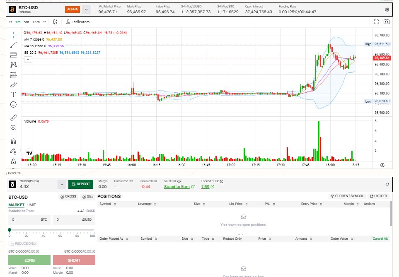Click the tDUSD amount input field
This screenshot has height=277, width=399.
74,220
